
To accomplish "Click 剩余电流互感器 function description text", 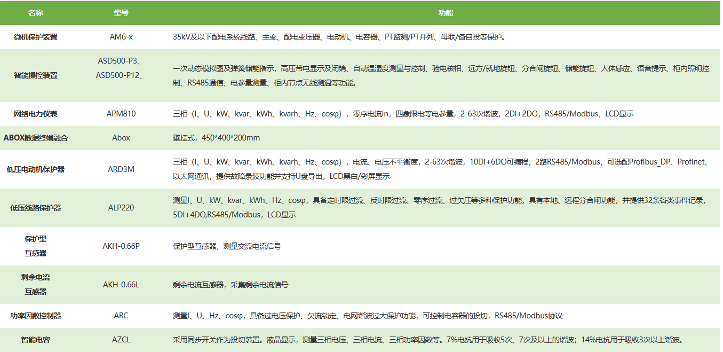I will (x=231, y=285).
